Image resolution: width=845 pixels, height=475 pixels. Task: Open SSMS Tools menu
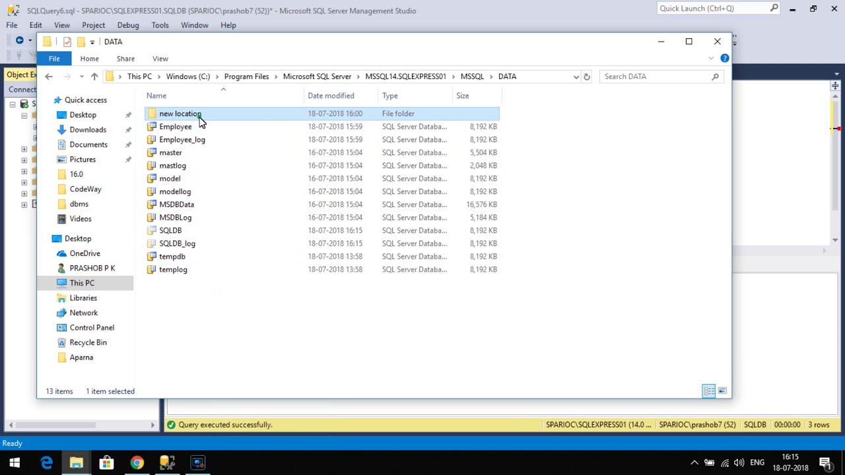click(x=160, y=25)
